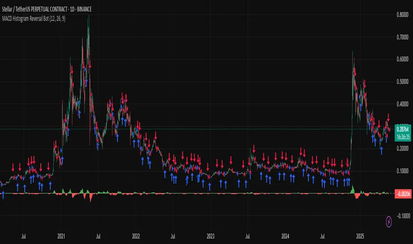This screenshot has width=413, height=244.
Task: Click the -0.10000 price axis label
Action: [x=403, y=216]
